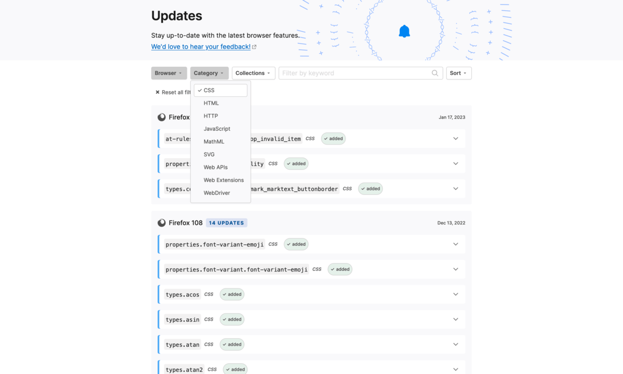Focus the Filter by keyword field

pyautogui.click(x=355, y=73)
